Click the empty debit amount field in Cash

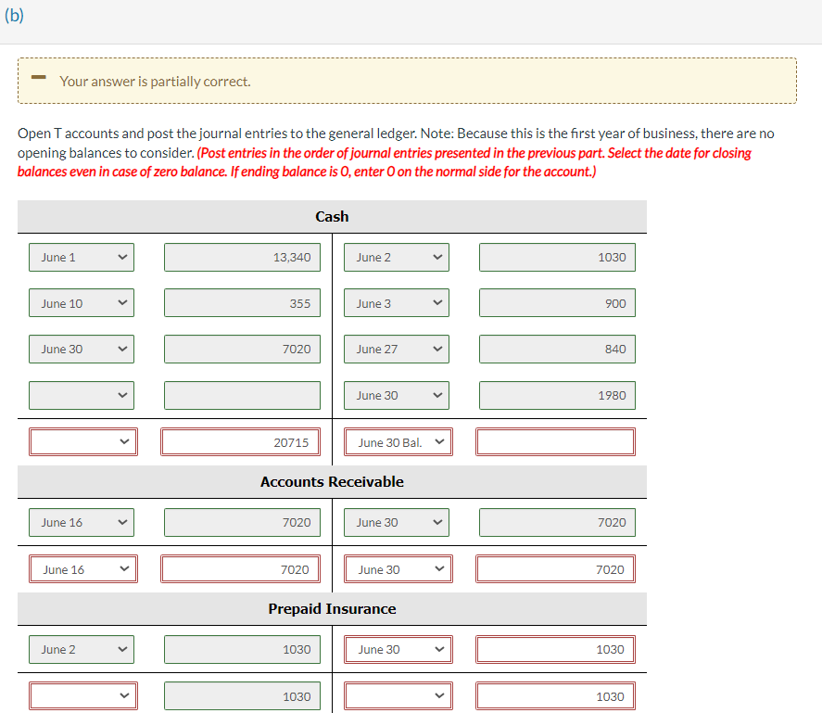[242, 395]
